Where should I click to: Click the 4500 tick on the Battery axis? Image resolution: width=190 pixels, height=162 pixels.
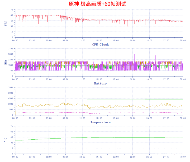pos(11,98)
